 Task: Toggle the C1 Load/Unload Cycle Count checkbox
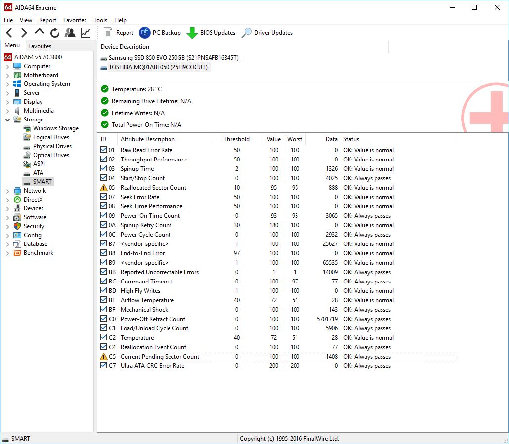[104, 328]
